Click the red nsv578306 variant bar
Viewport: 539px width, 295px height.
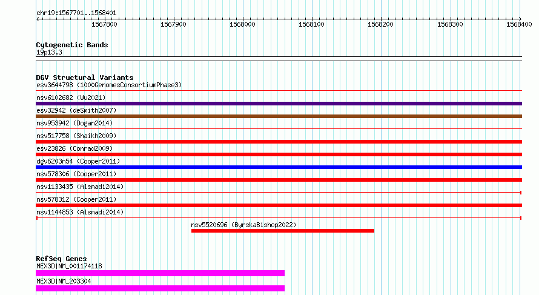tap(279, 180)
